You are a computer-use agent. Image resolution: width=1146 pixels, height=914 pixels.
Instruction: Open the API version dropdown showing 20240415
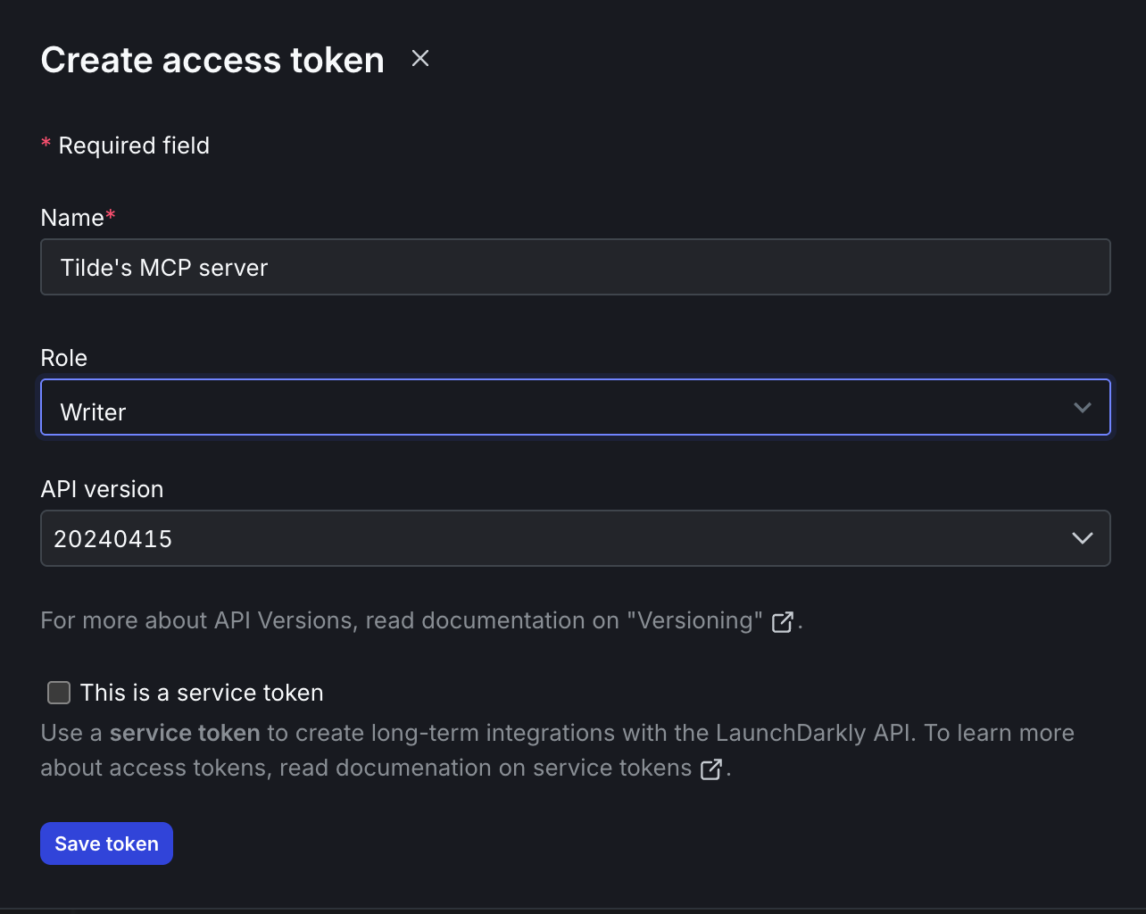click(x=576, y=538)
